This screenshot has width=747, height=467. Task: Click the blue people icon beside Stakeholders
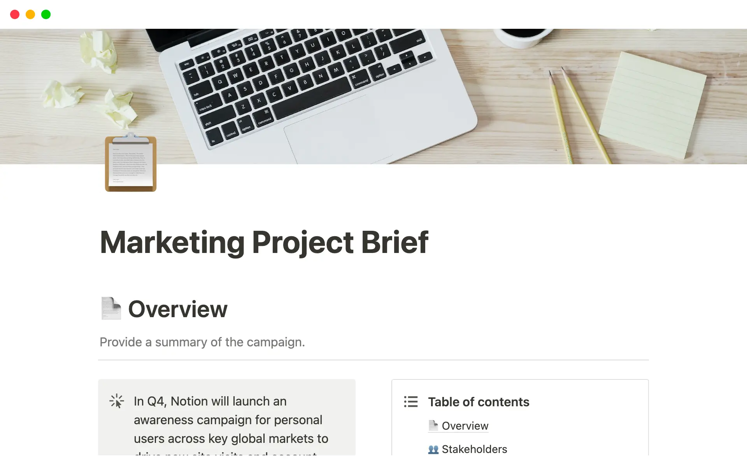coord(433,449)
